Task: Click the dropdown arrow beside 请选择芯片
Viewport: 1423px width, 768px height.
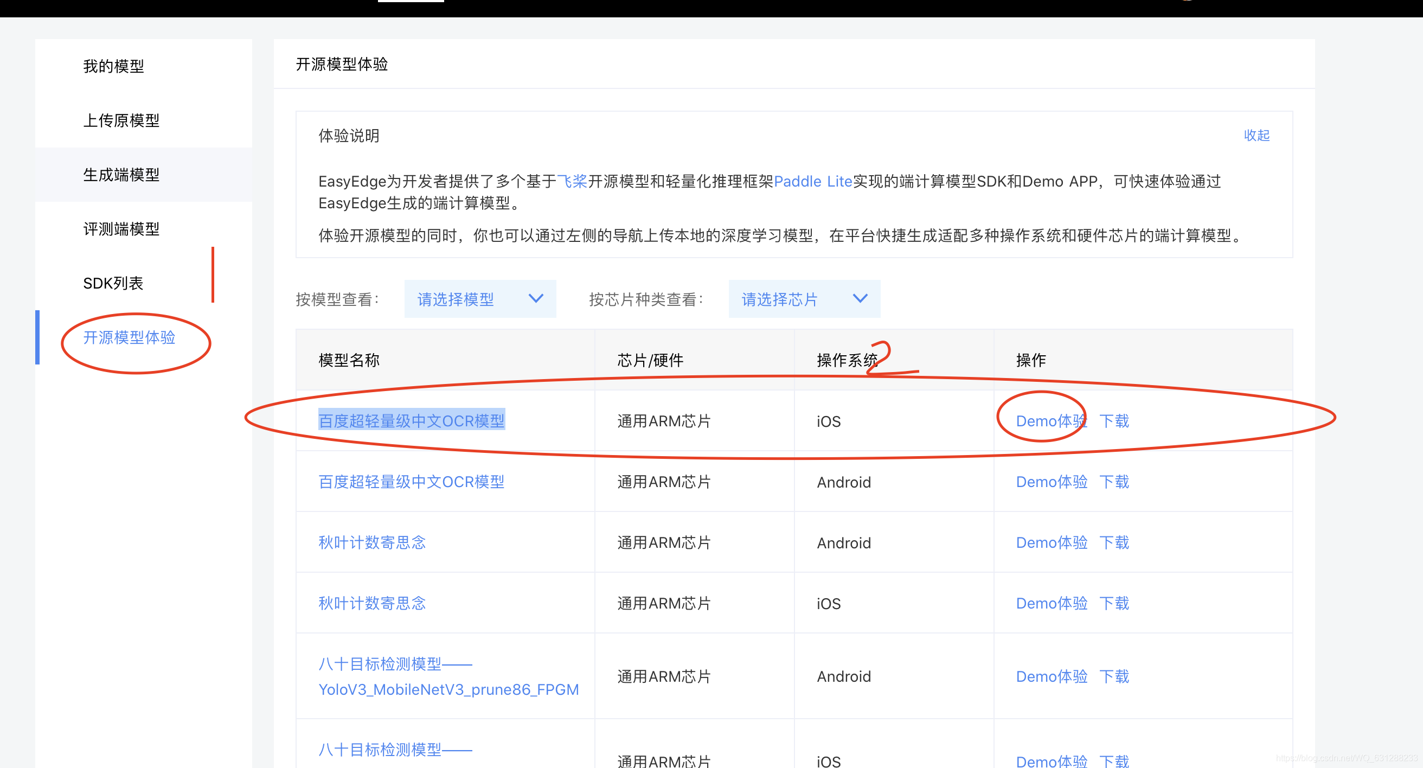Action: tap(860, 299)
